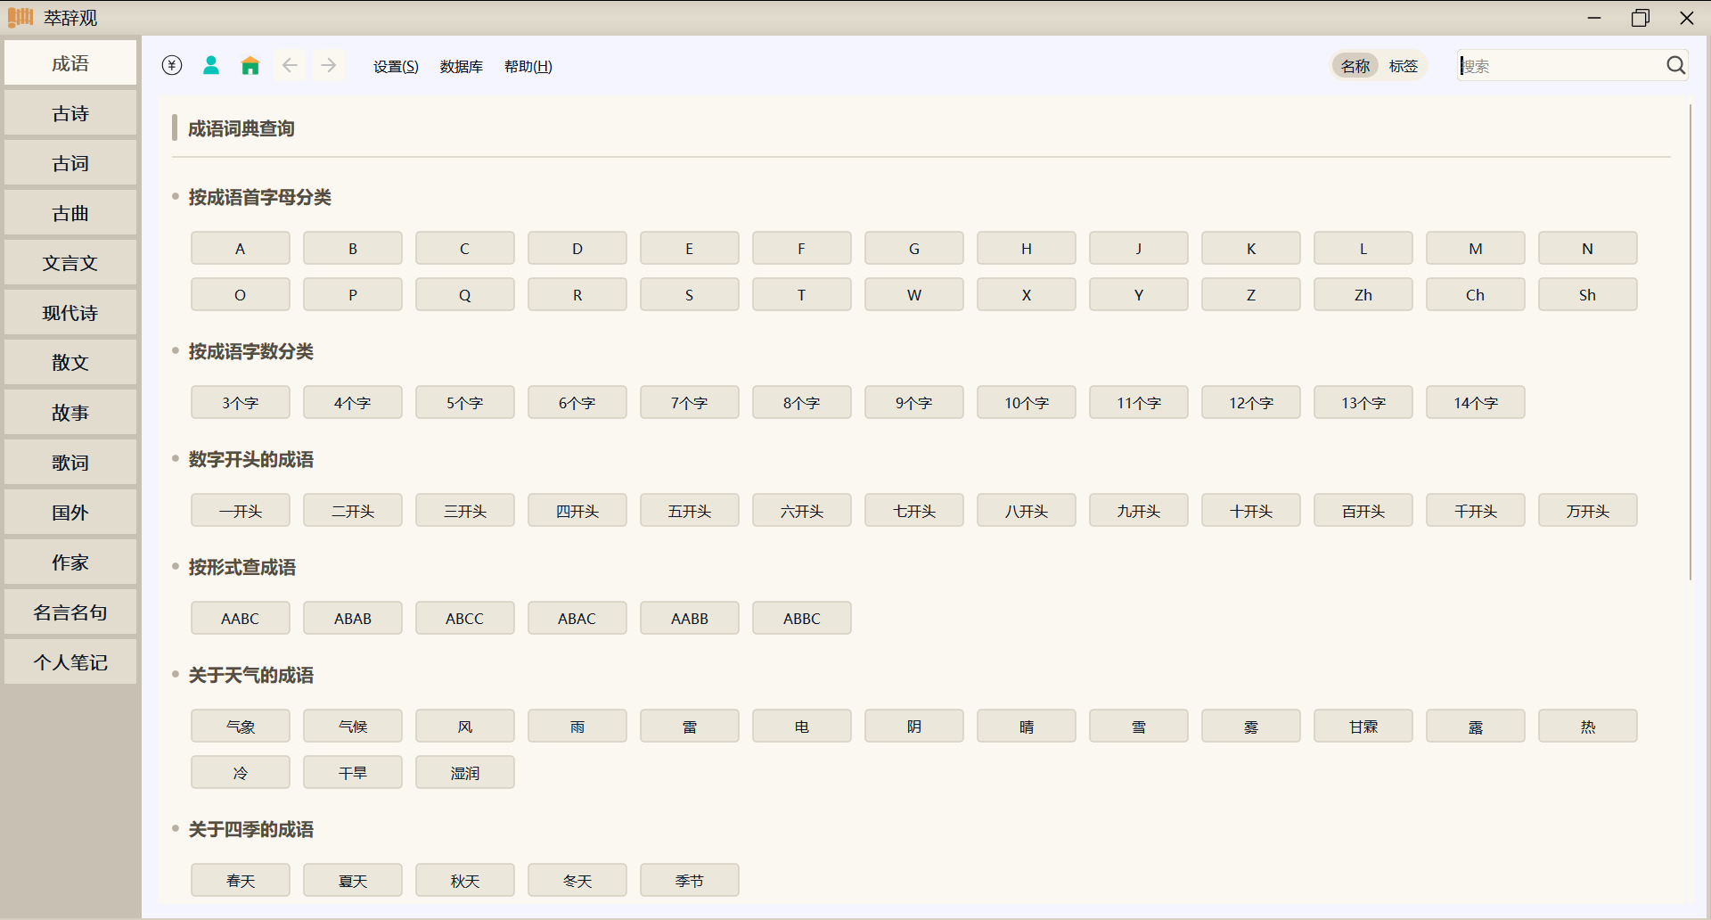Choose the Sh initial button

[x=1588, y=294]
